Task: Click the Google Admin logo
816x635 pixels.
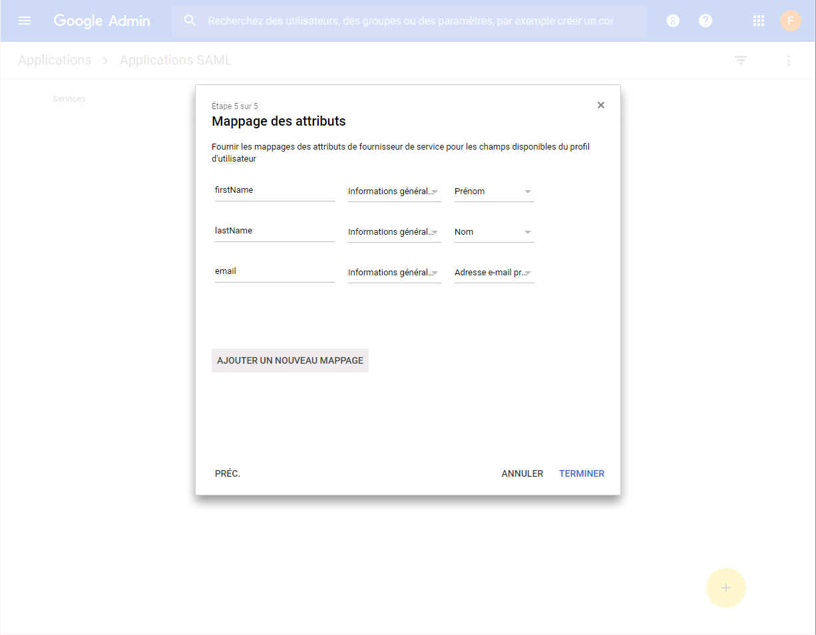Action: pos(102,21)
